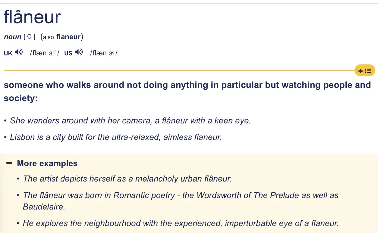Play the UK pronunciation audio
Viewport: 378px width, 233px height.
[19, 52]
